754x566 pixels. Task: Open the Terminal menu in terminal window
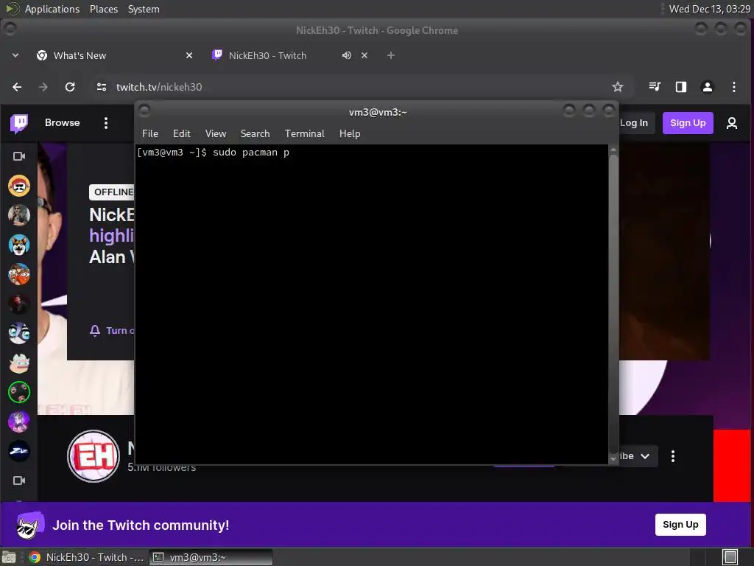tap(304, 134)
